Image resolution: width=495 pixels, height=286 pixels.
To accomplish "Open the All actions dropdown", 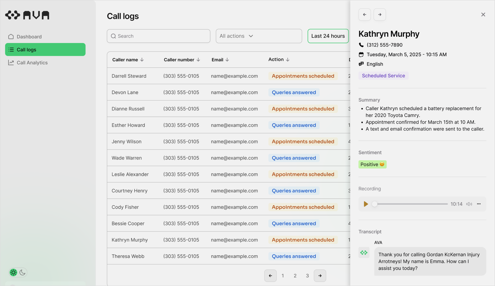I will [x=259, y=36].
